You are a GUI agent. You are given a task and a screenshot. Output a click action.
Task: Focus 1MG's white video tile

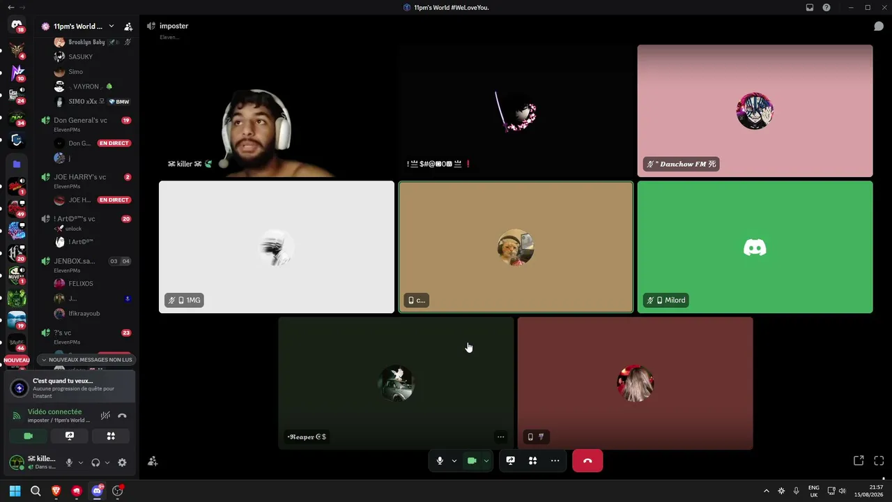click(x=277, y=248)
